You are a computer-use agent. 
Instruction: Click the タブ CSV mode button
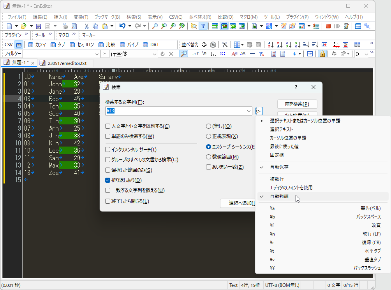58,45
